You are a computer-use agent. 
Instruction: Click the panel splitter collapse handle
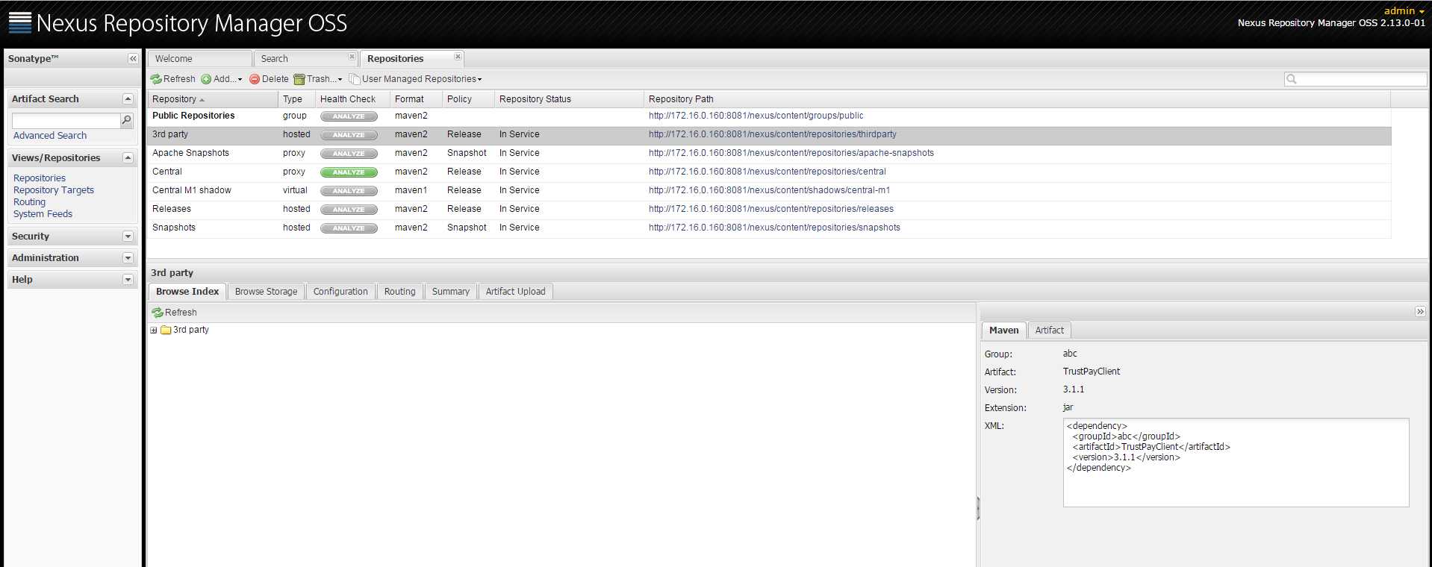pos(977,508)
